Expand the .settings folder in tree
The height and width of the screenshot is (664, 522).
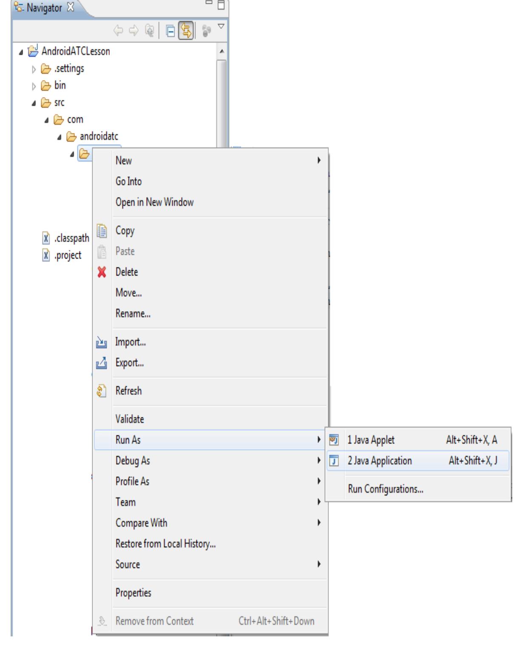35,68
